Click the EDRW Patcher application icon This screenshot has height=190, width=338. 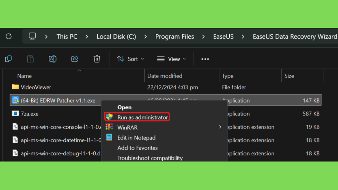[15, 100]
